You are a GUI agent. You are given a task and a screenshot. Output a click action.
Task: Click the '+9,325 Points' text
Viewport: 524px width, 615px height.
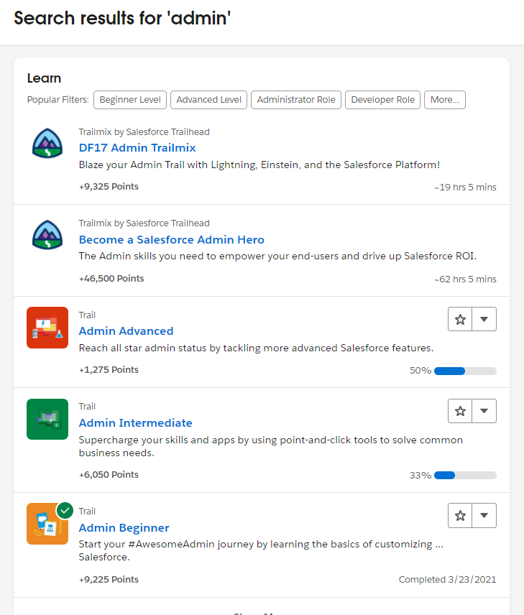[x=109, y=187]
